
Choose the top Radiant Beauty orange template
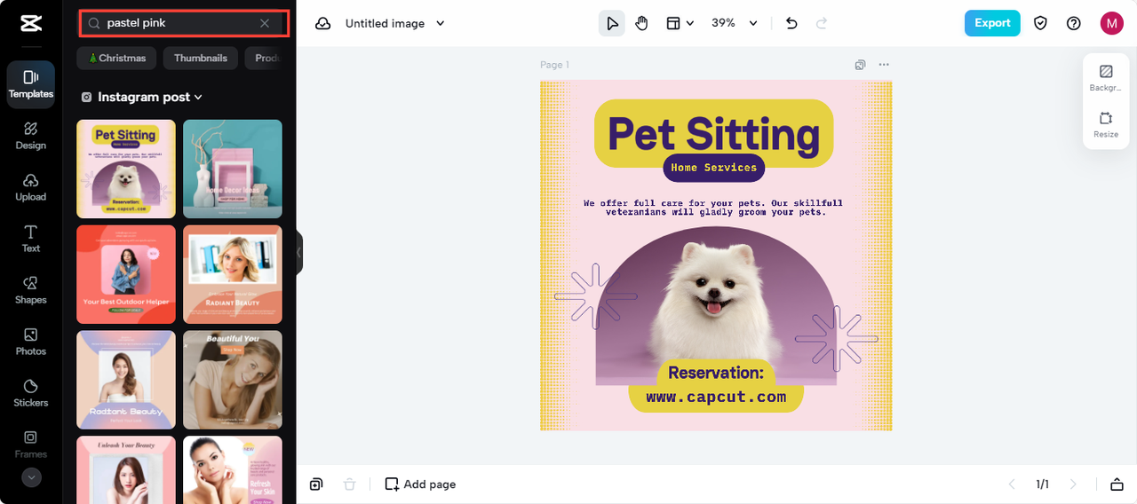[x=233, y=274]
